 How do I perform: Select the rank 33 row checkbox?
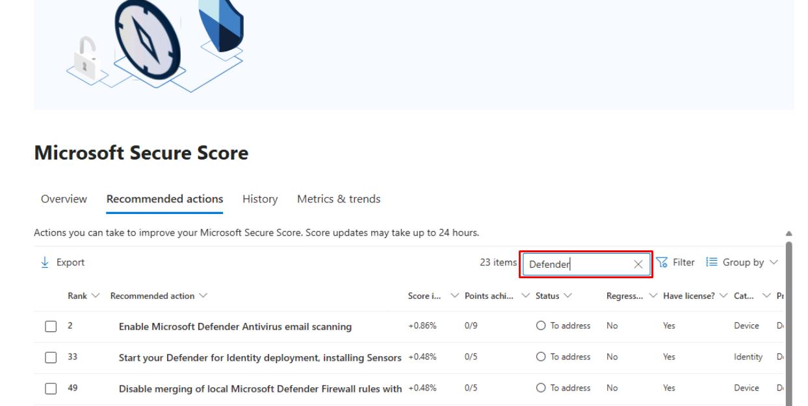coord(51,358)
